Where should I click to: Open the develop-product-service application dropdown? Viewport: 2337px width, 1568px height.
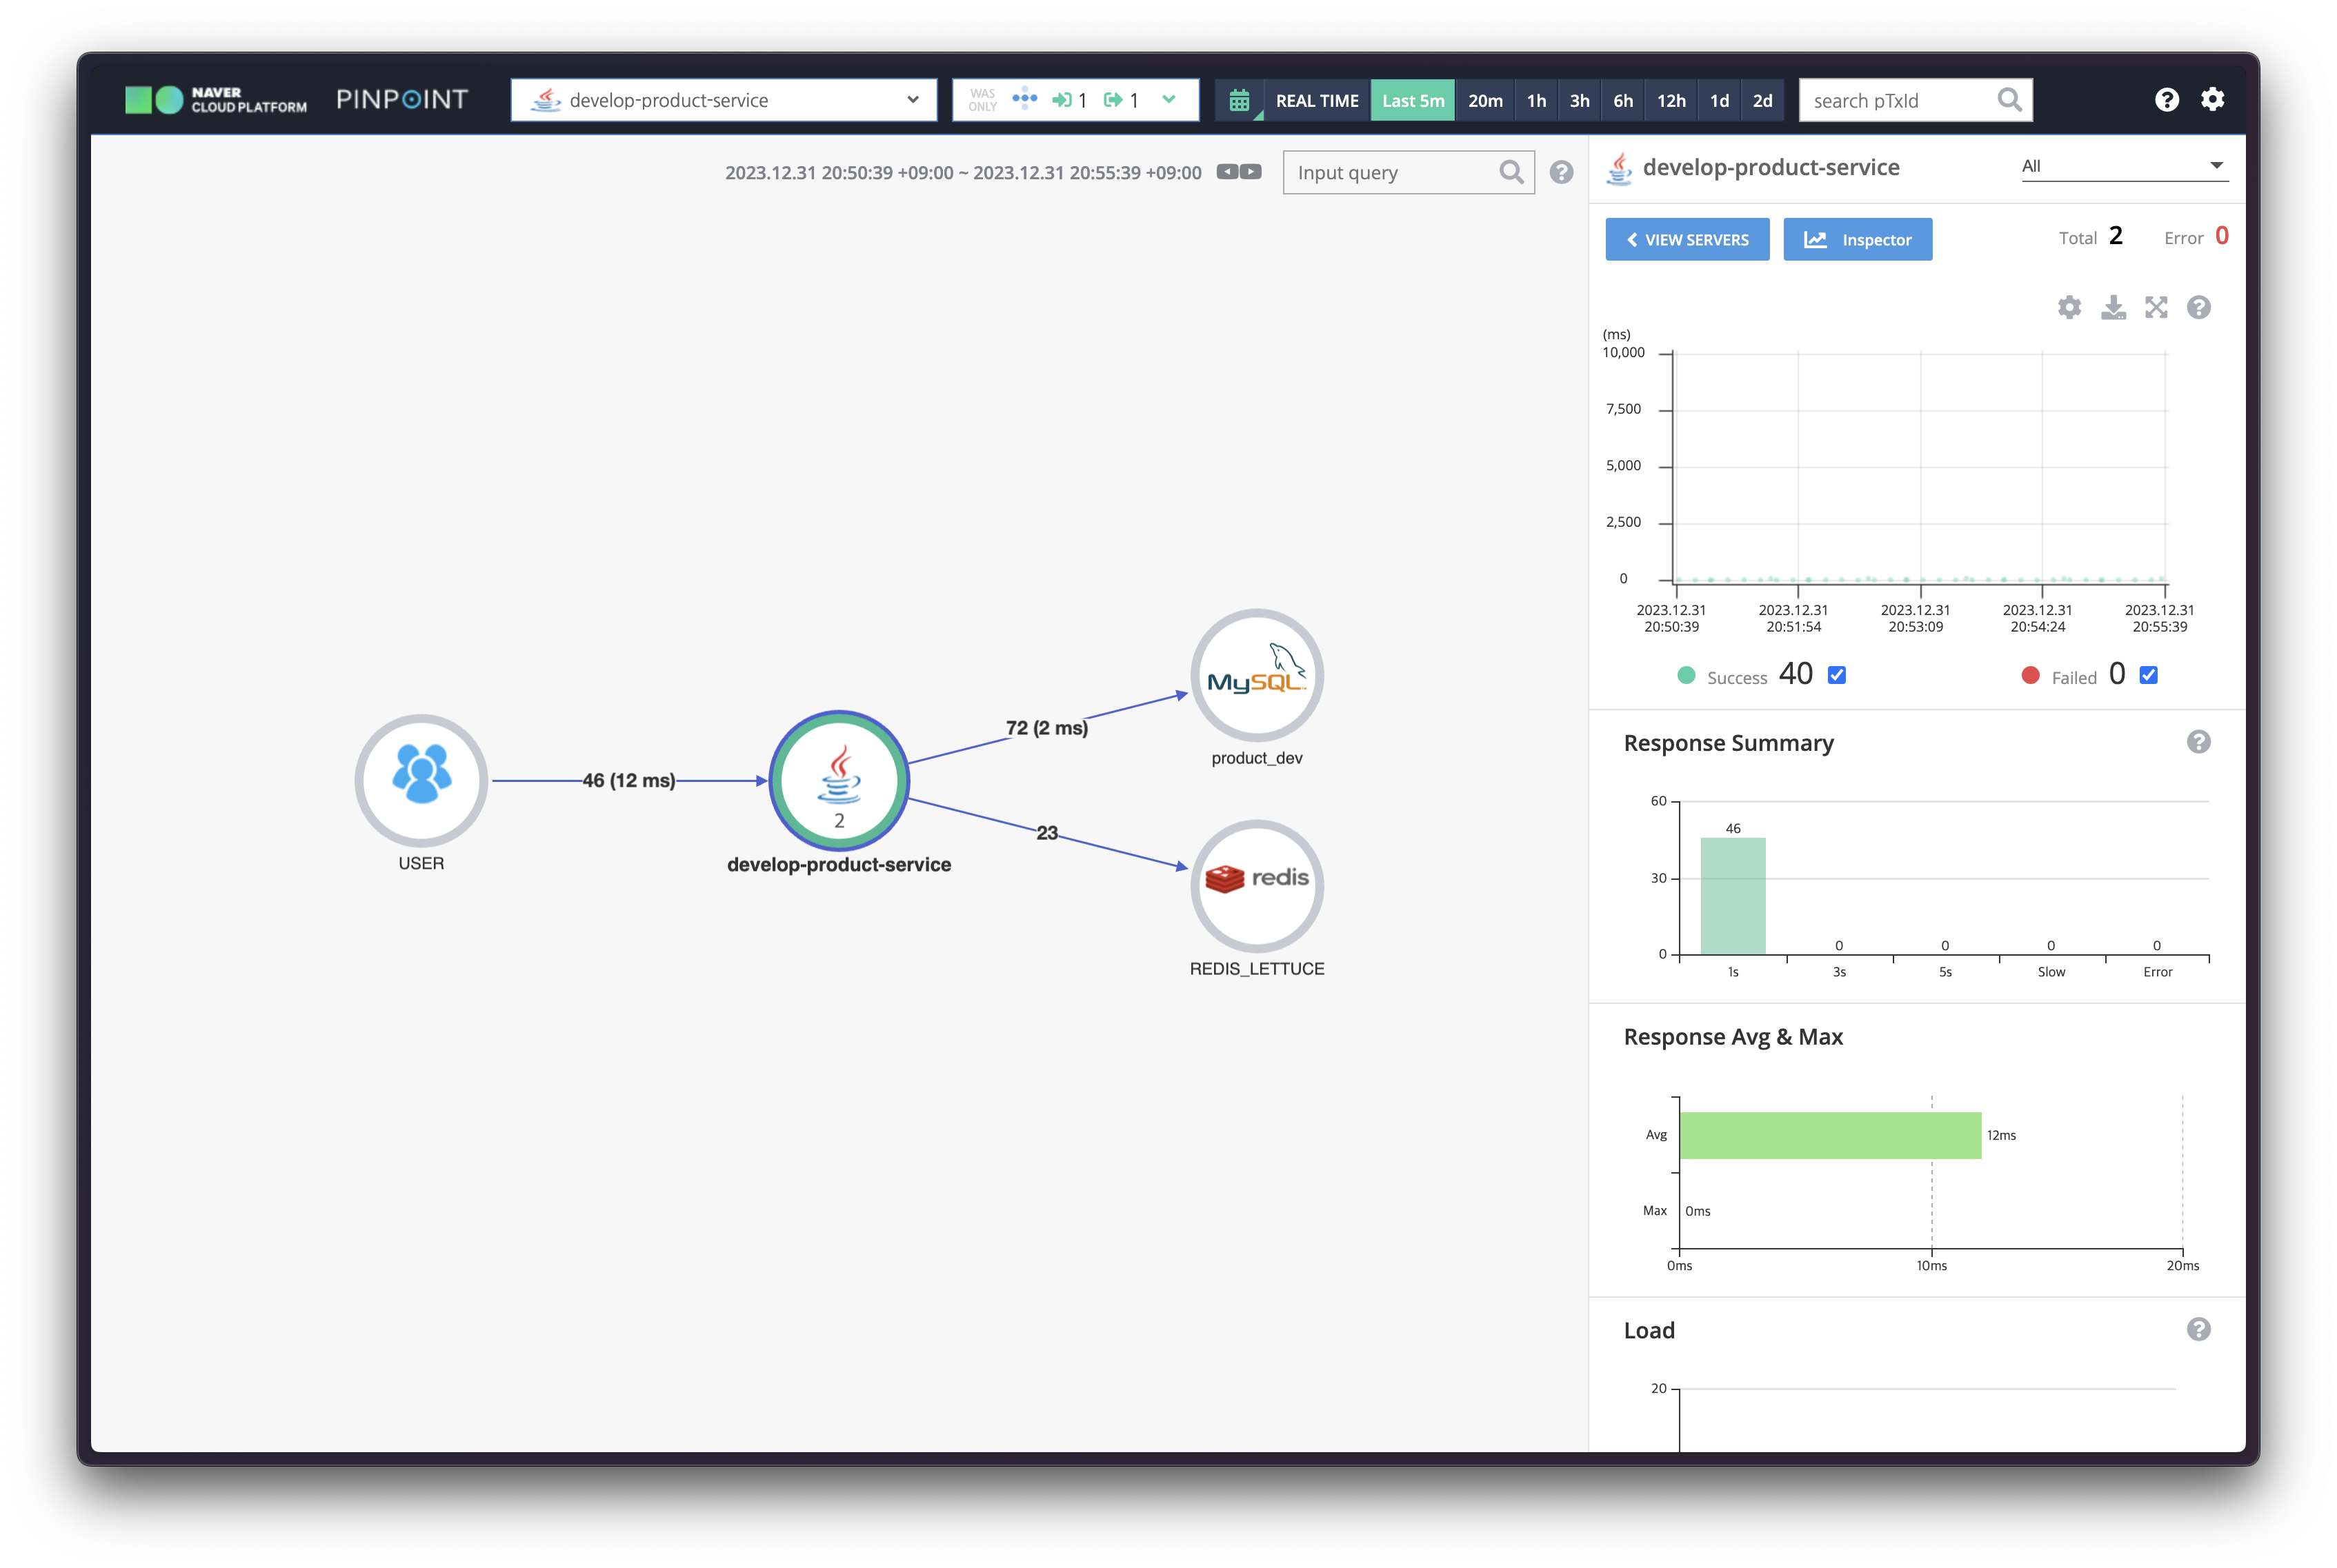point(724,100)
